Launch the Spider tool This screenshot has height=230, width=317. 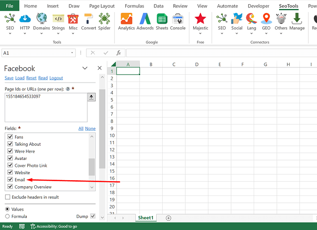[104, 18]
